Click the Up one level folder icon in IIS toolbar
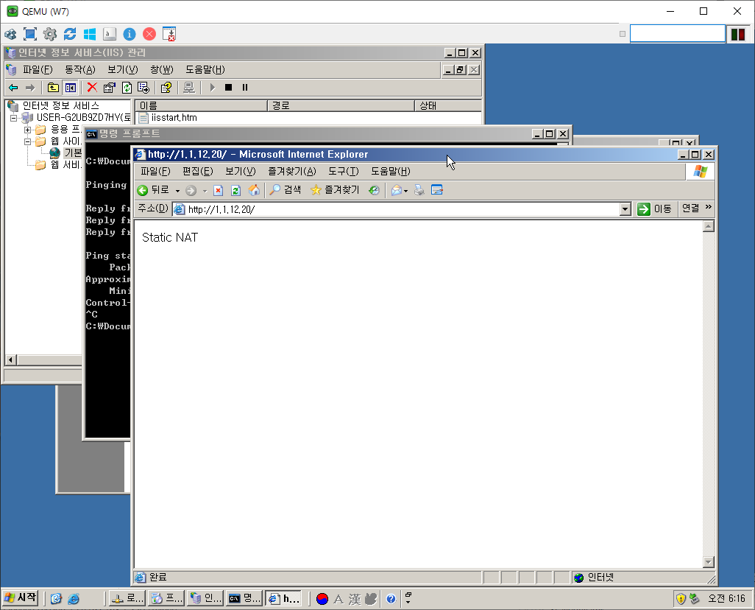The image size is (755, 610). coord(53,87)
